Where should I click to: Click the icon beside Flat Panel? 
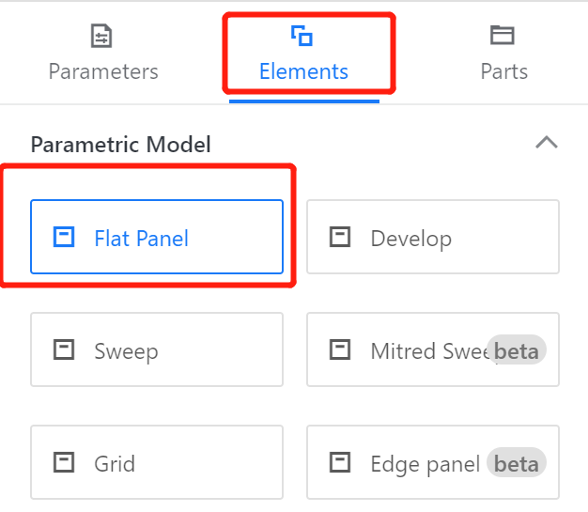tap(63, 238)
